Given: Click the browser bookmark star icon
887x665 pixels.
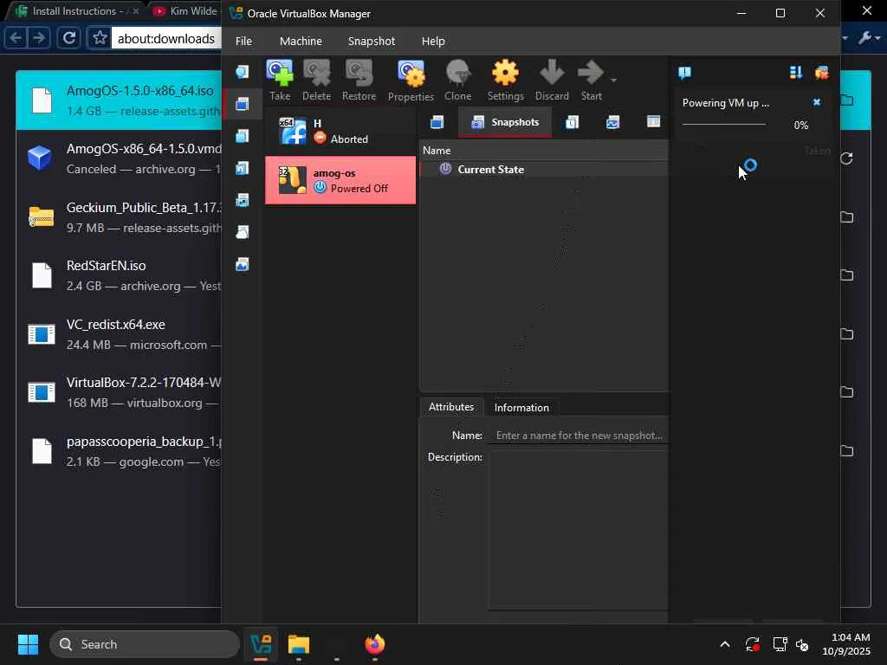Looking at the screenshot, I should 100,38.
